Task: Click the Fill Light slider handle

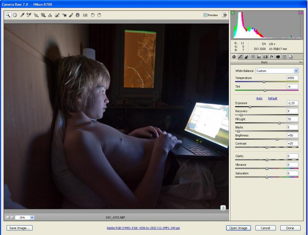Action: click(280, 123)
